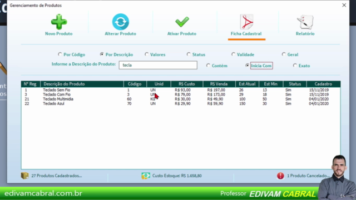Click the 27 Produtos Cadastrados status text
Image resolution: width=356 pixels, height=200 pixels.
[57, 176]
